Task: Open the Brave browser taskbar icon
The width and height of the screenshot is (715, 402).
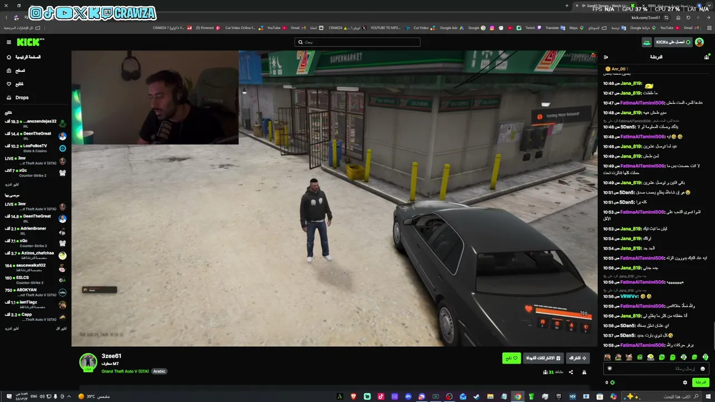Action: coord(353,396)
